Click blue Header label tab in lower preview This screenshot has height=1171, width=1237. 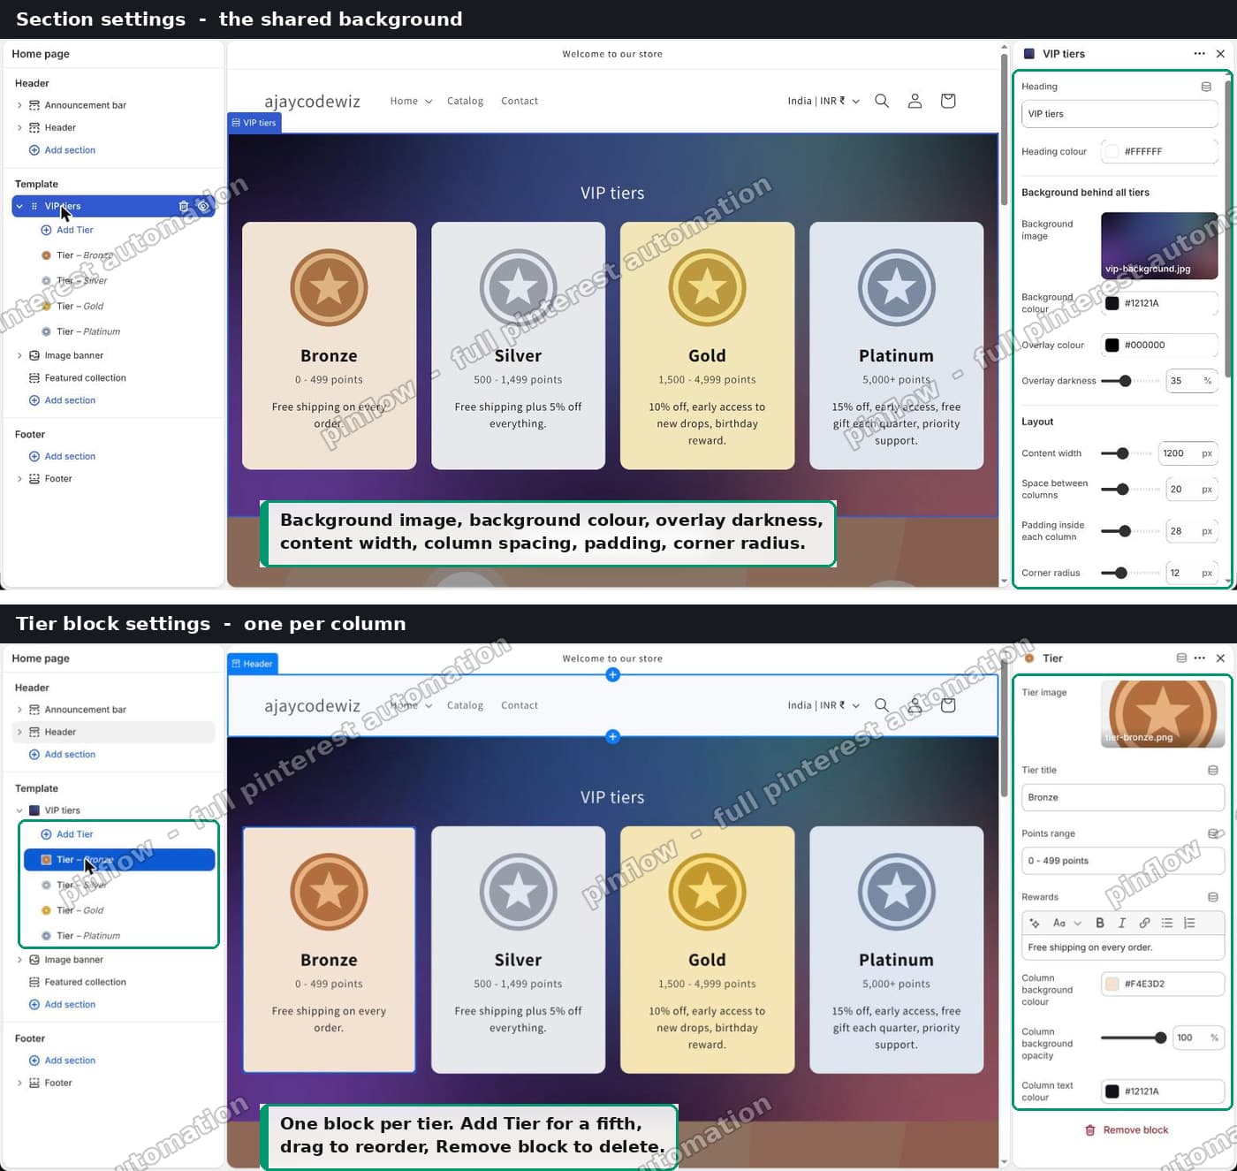[254, 664]
